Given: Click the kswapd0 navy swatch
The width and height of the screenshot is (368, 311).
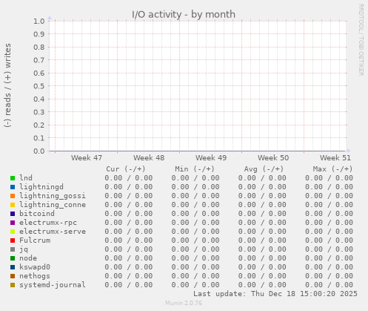Looking at the screenshot, I should [13, 267].
